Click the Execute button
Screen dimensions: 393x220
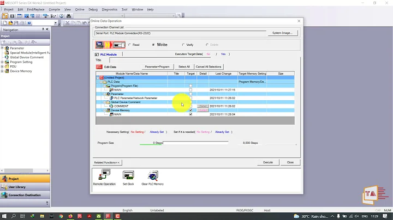pyautogui.click(x=268, y=162)
